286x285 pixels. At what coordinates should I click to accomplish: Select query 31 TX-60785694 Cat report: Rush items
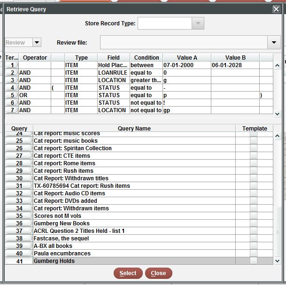134,186
